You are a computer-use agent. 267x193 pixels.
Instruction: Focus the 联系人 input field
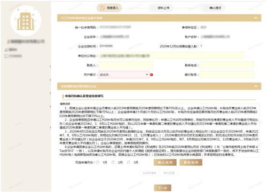coord(126,65)
